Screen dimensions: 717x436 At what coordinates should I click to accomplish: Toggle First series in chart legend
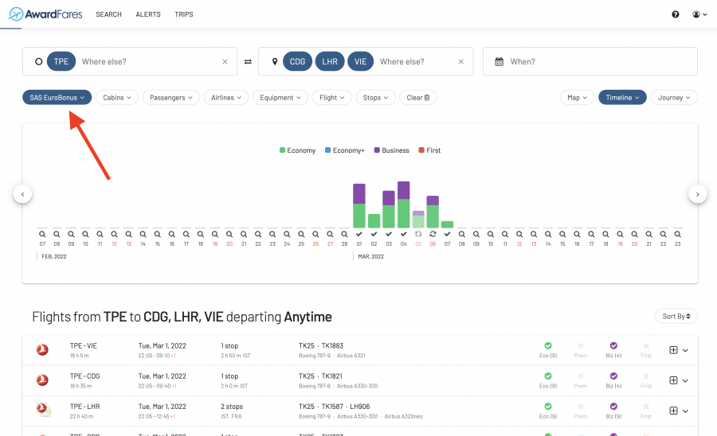[x=429, y=150]
